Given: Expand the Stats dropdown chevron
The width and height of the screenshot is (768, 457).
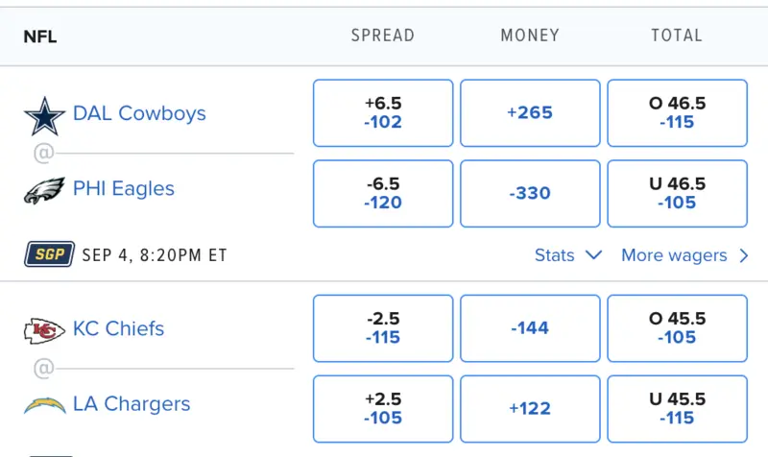Looking at the screenshot, I should [593, 255].
